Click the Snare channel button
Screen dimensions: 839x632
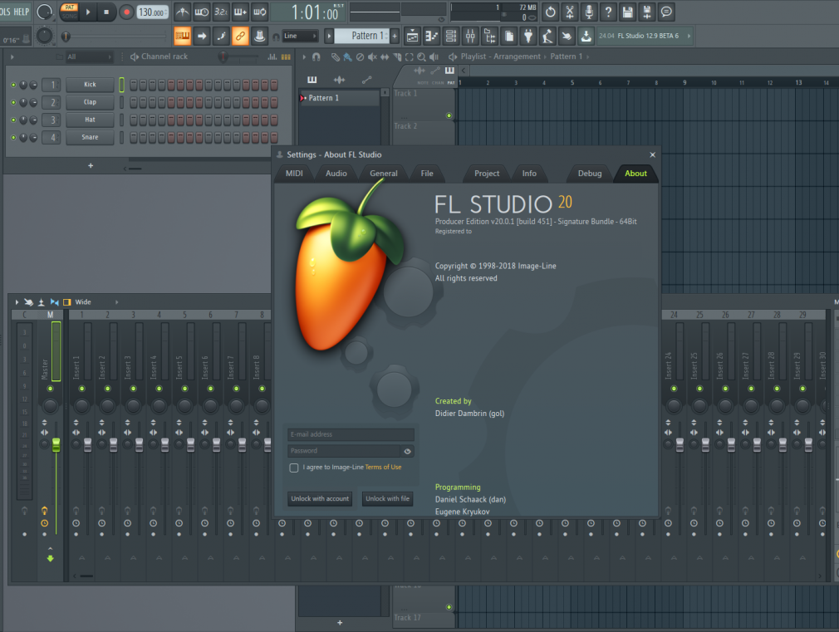click(x=90, y=138)
